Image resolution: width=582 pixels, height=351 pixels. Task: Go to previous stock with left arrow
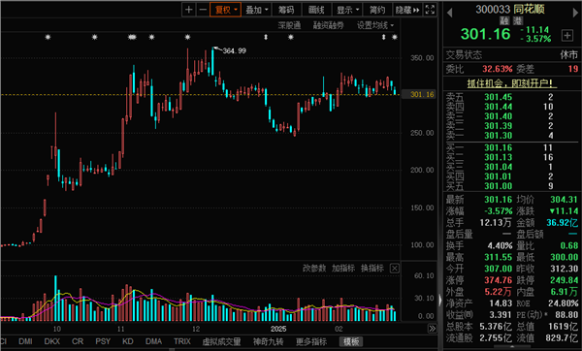point(449,13)
